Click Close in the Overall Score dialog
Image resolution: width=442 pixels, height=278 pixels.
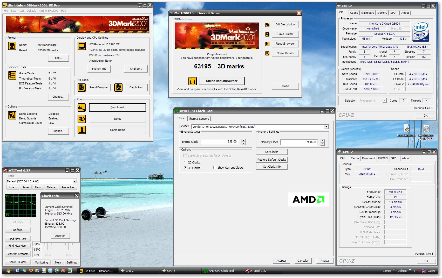click(x=285, y=86)
